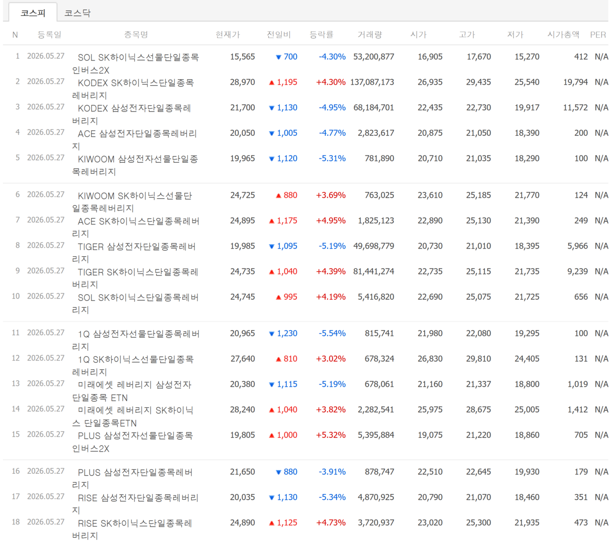This screenshot has height=541, width=614.
Task: Select change rate -5.54% cell
Action: (x=332, y=334)
